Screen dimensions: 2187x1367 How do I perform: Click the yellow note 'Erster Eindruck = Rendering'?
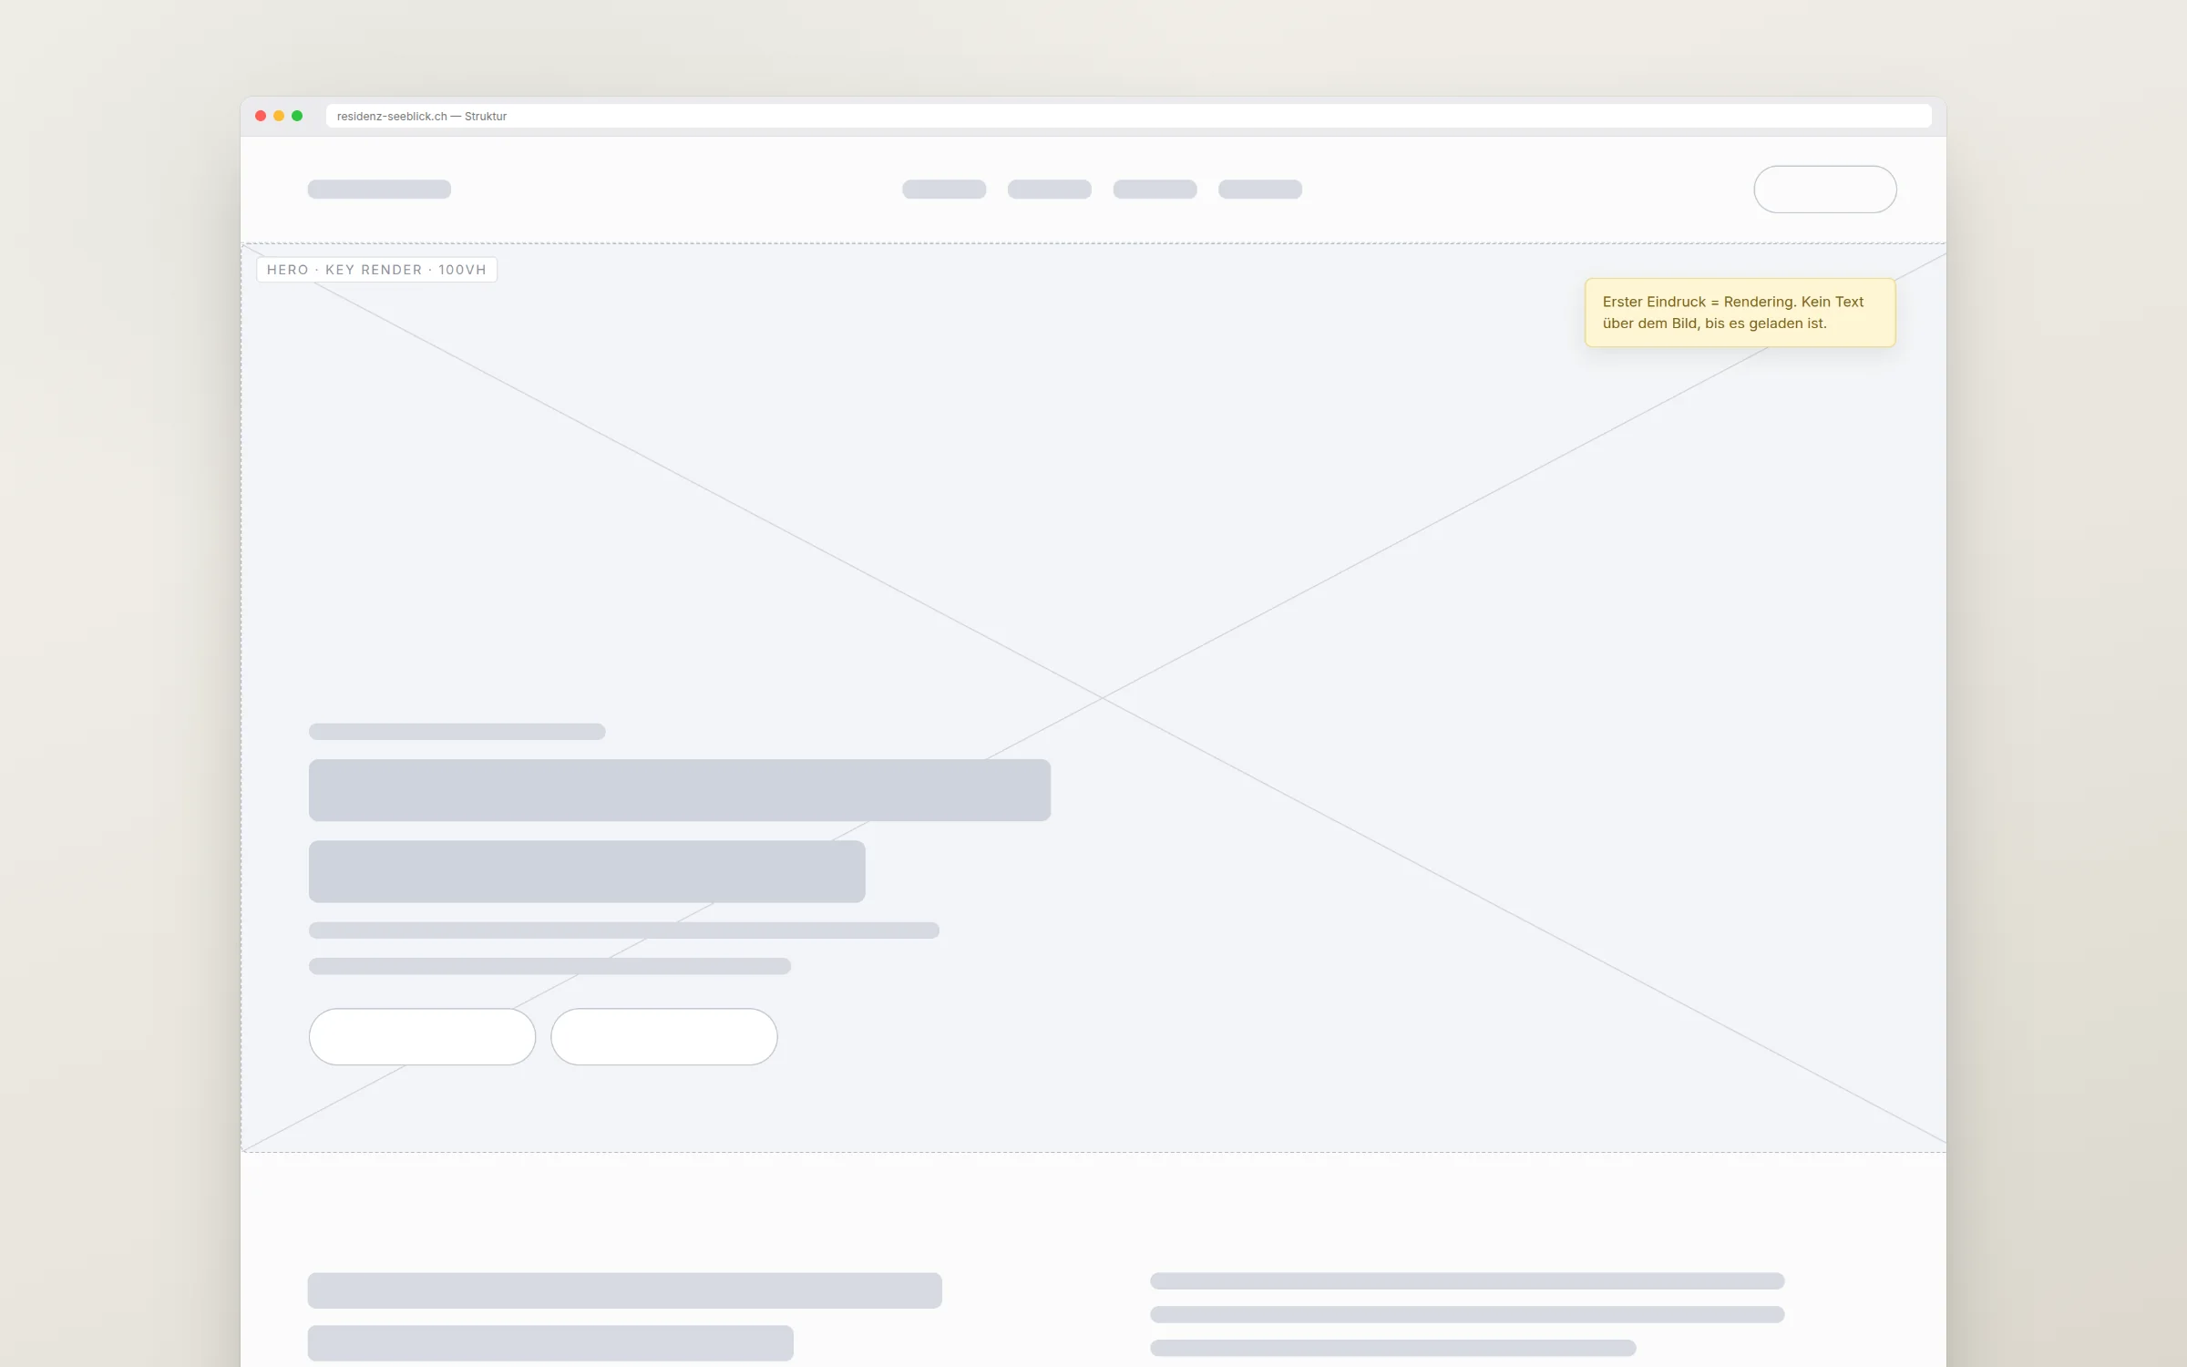pyautogui.click(x=1740, y=313)
